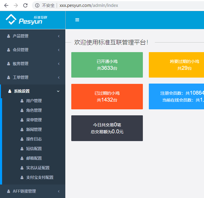The image size is (204, 198).
Task: Open the 支付宝支付配置 menu item
Action: click(40, 178)
